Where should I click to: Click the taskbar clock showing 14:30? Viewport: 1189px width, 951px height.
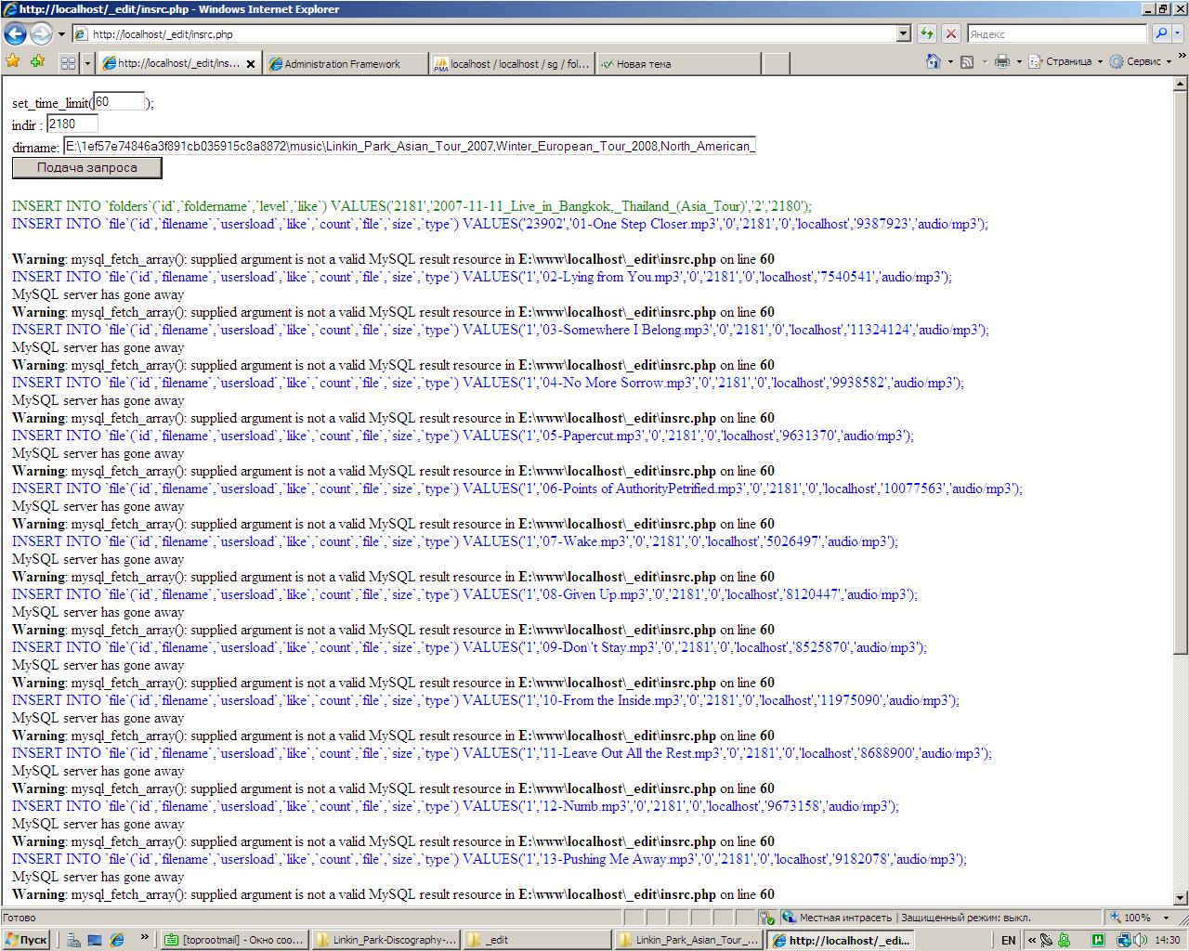coord(1167,940)
